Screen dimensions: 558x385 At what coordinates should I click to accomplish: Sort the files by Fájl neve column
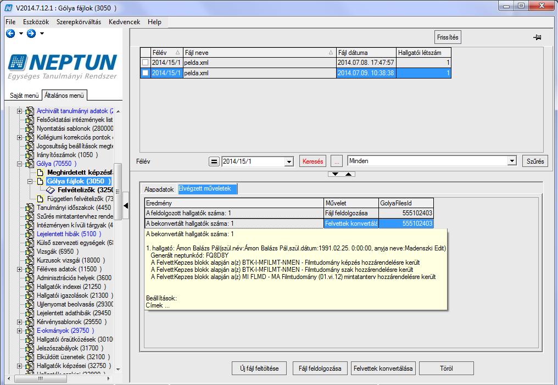tap(259, 53)
